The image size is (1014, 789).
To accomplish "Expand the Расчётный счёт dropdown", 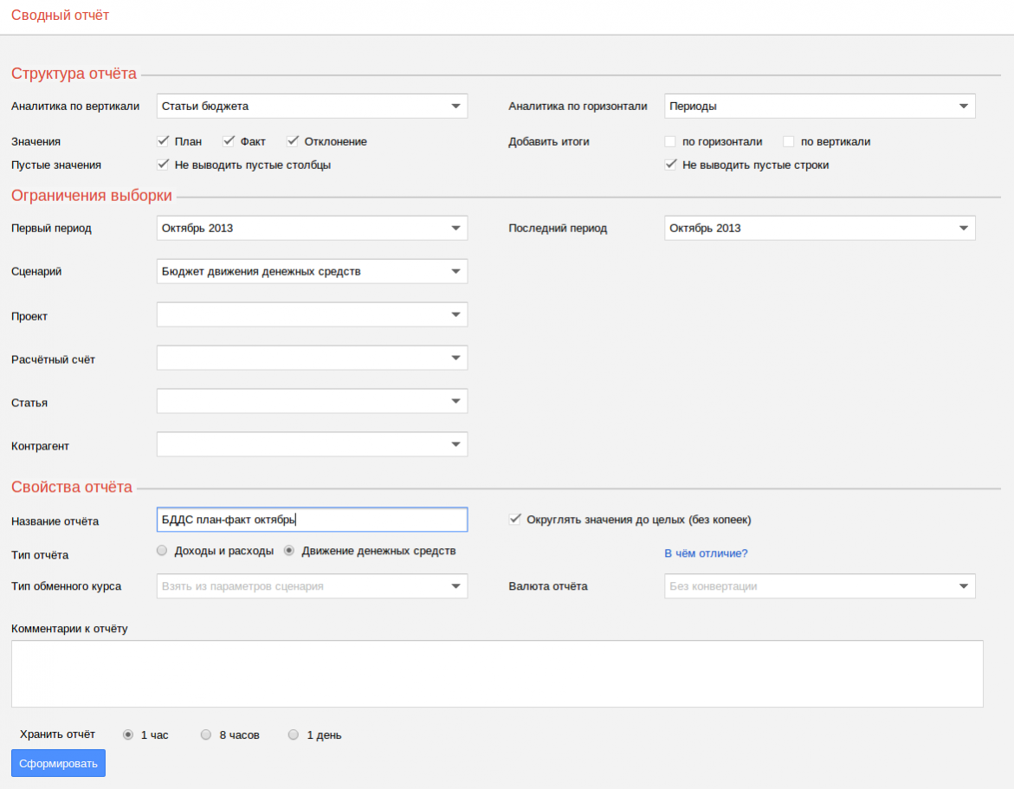I will (x=312, y=359).
